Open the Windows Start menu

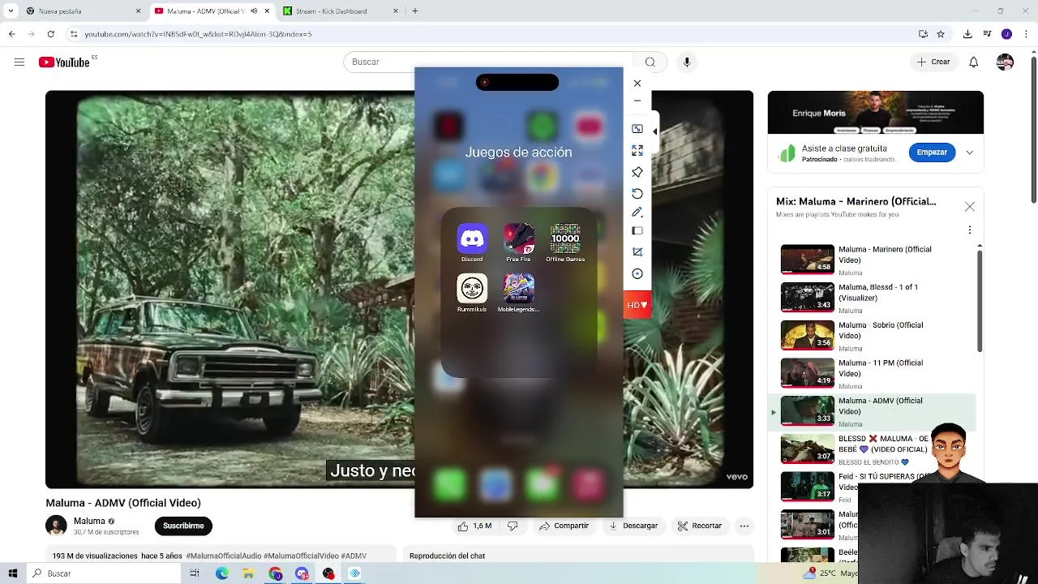click(13, 573)
